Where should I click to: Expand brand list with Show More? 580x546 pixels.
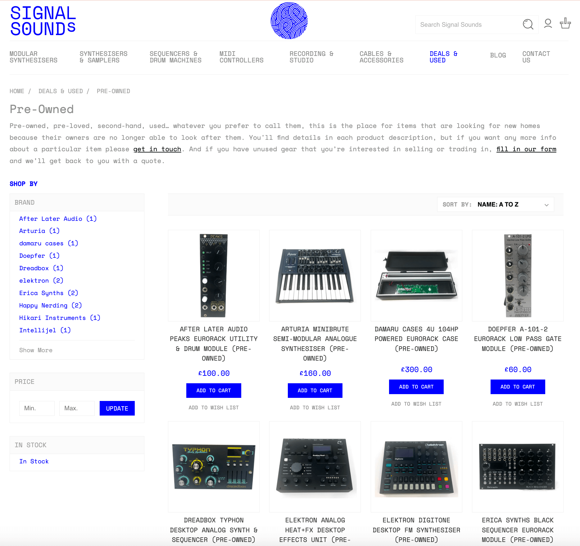(36, 350)
